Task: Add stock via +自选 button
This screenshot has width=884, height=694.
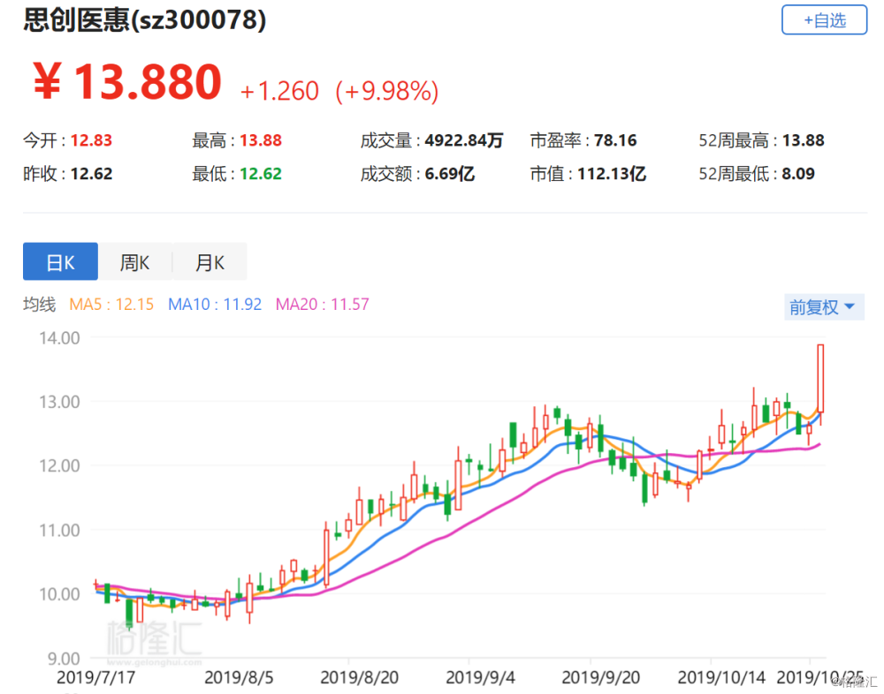Action: 824,19
